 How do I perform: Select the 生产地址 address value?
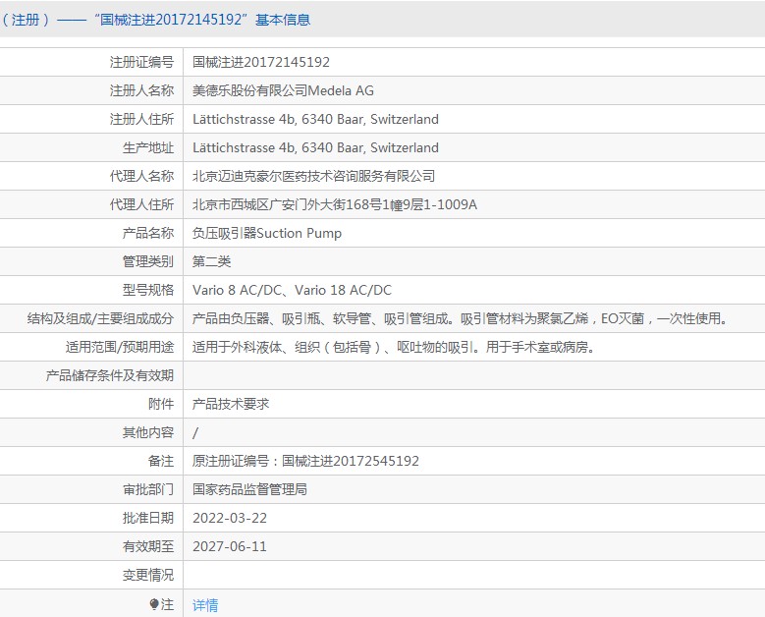[315, 147]
